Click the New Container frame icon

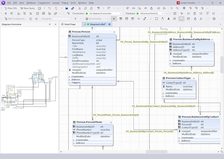pyautogui.click(x=156, y=19)
